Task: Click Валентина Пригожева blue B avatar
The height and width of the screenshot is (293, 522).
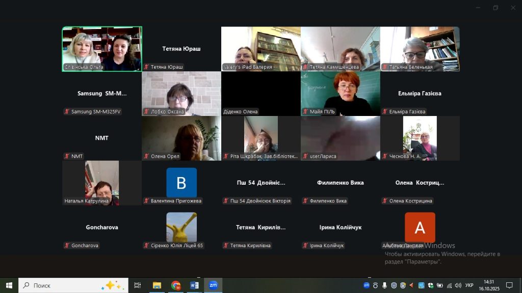Action: click(x=181, y=182)
